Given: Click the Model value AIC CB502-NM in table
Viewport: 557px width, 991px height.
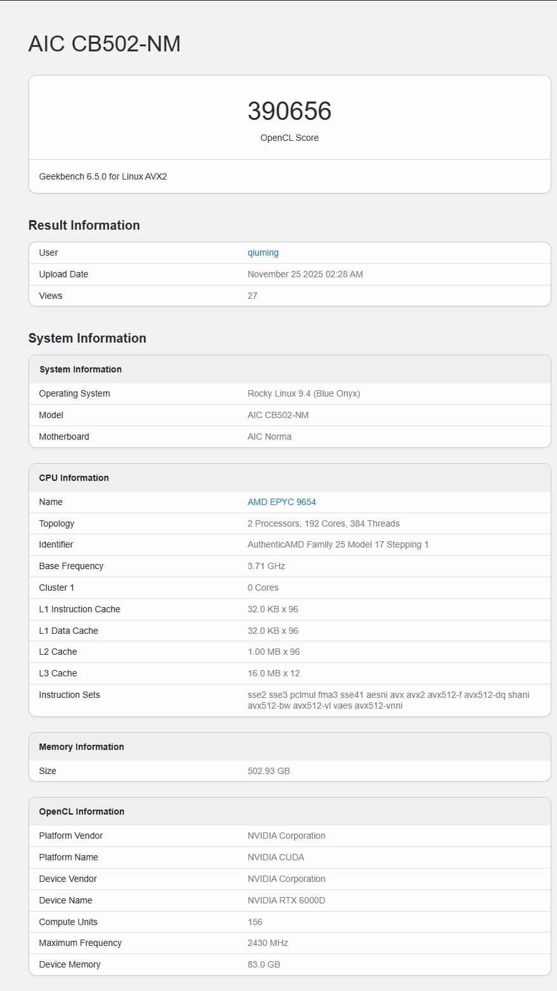Looking at the screenshot, I should (278, 415).
